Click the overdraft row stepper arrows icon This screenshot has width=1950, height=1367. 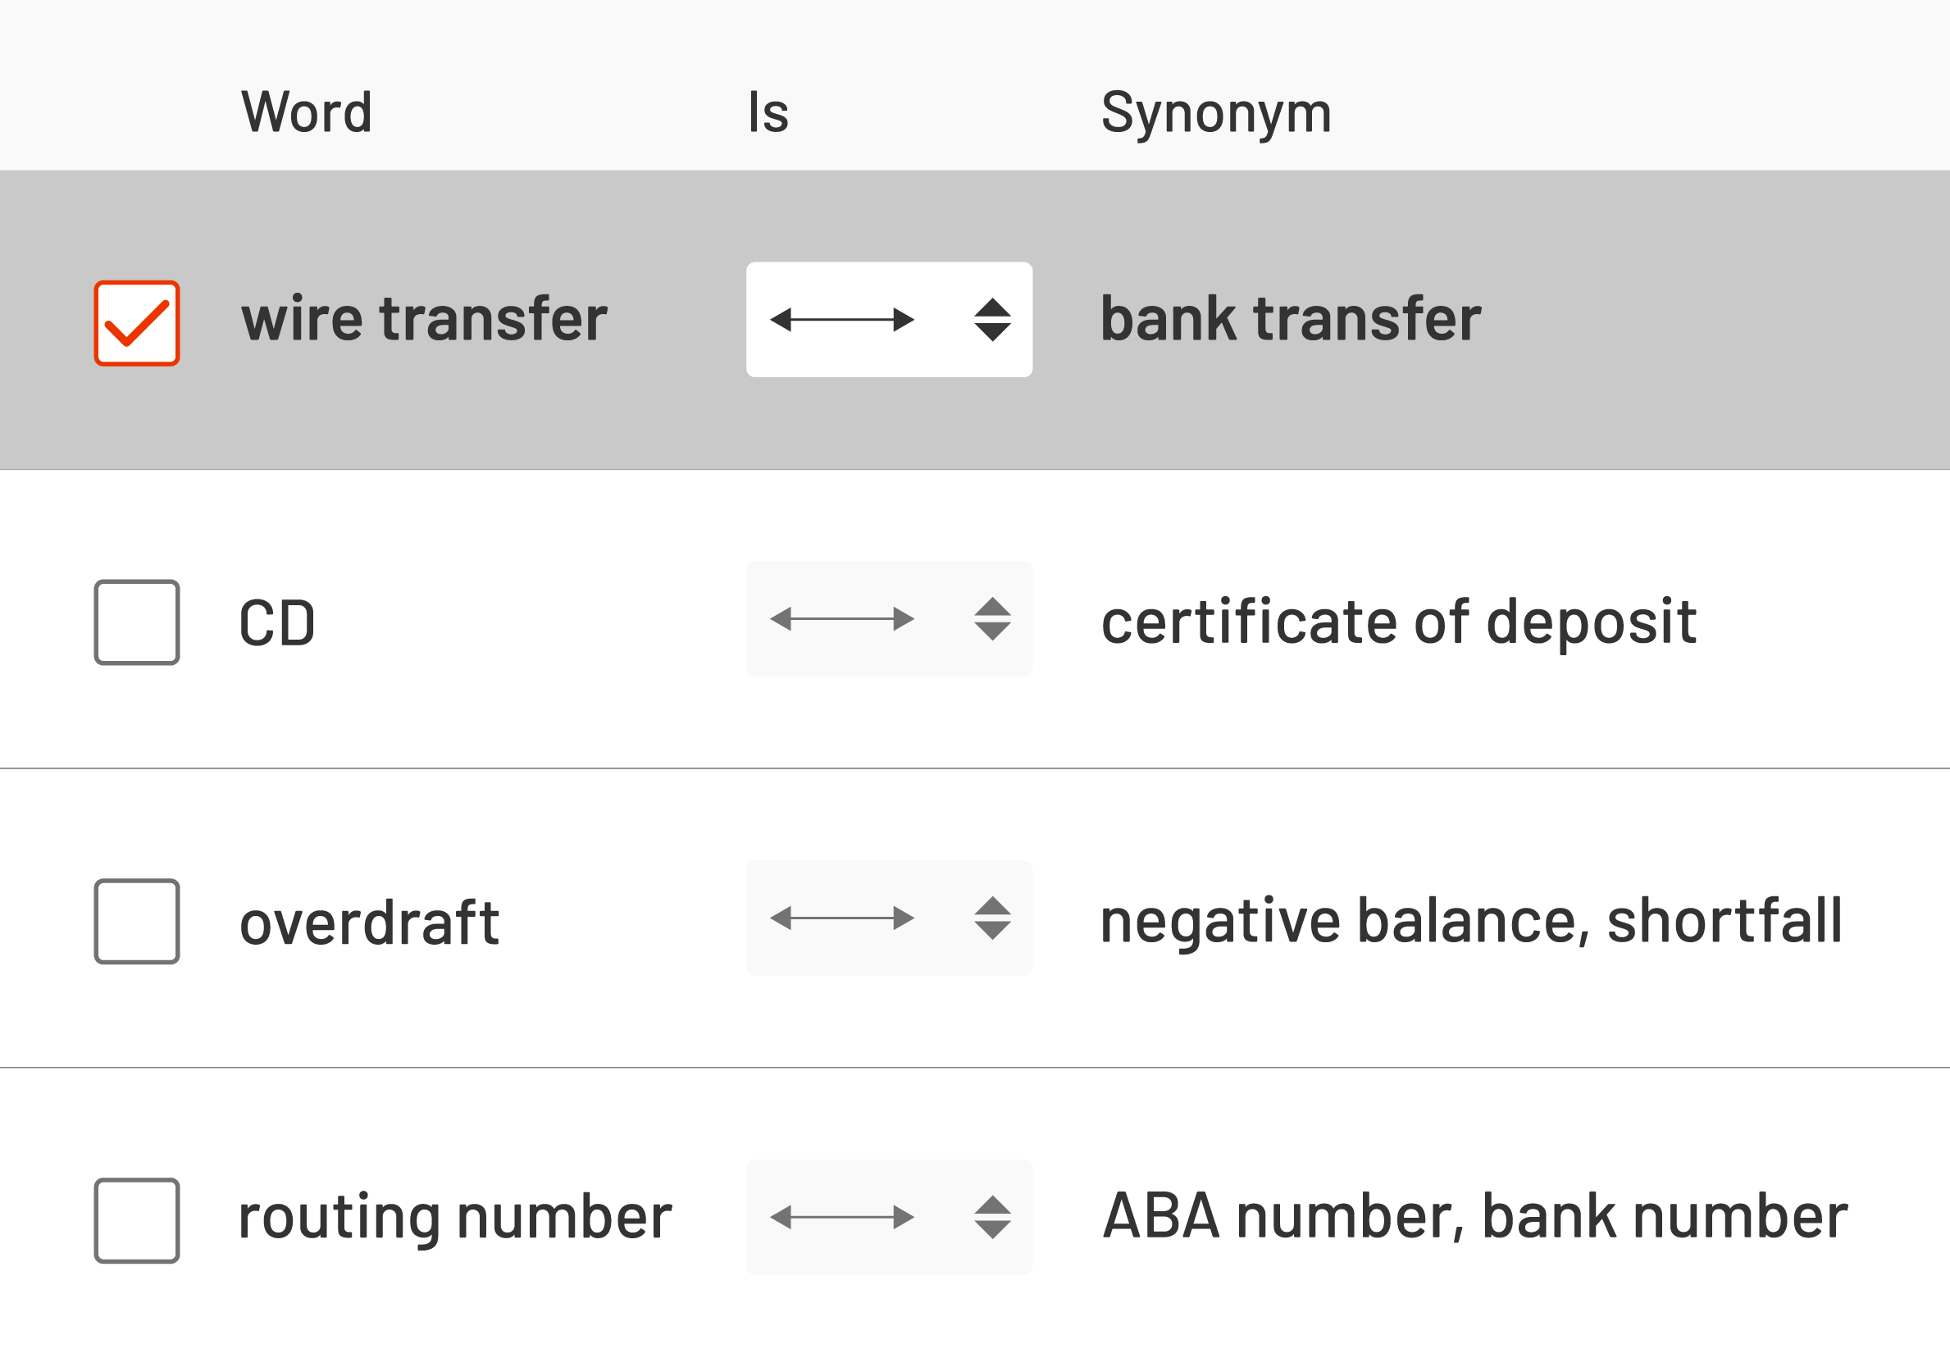992,918
